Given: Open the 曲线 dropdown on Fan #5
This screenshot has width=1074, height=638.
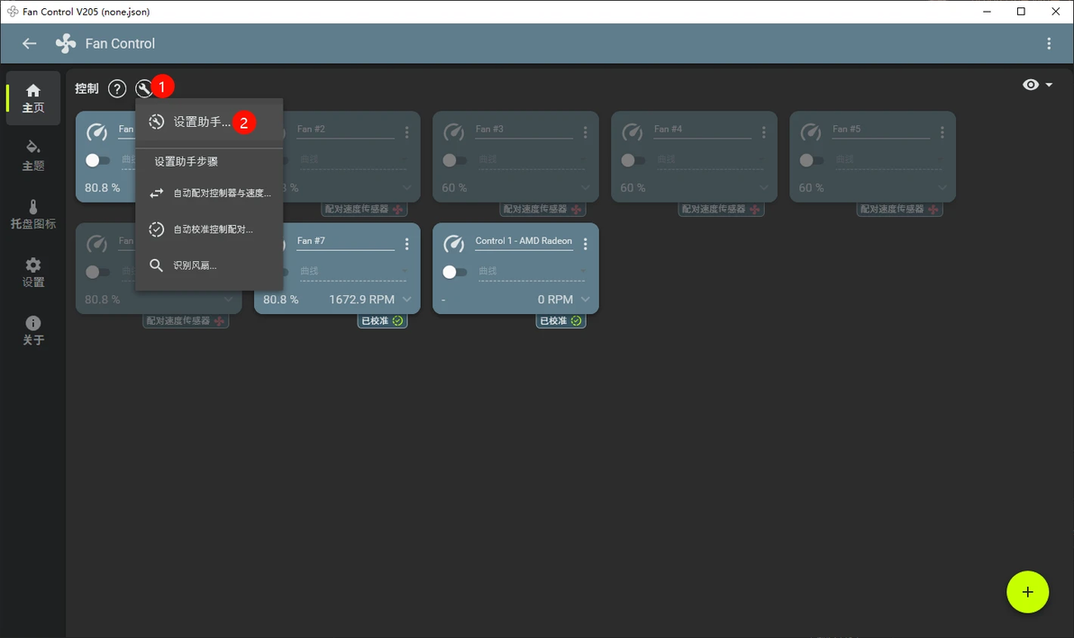Looking at the screenshot, I should 888,160.
